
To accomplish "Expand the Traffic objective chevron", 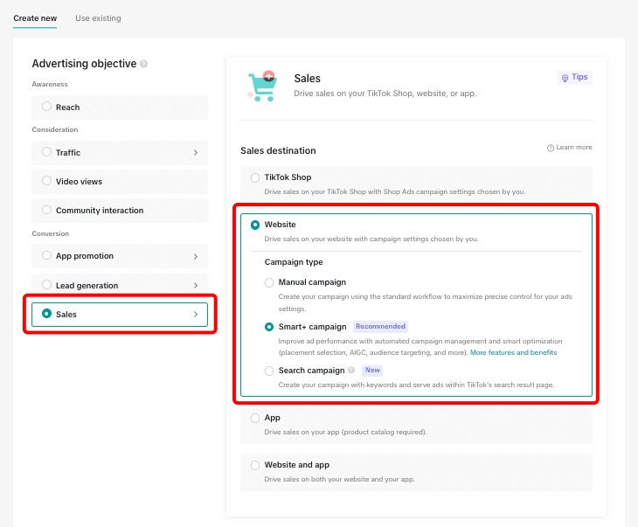I will [x=195, y=153].
